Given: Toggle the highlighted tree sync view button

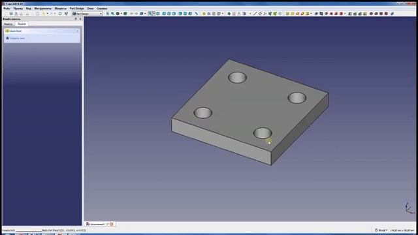Looking at the screenshot, I should [x=150, y=13].
